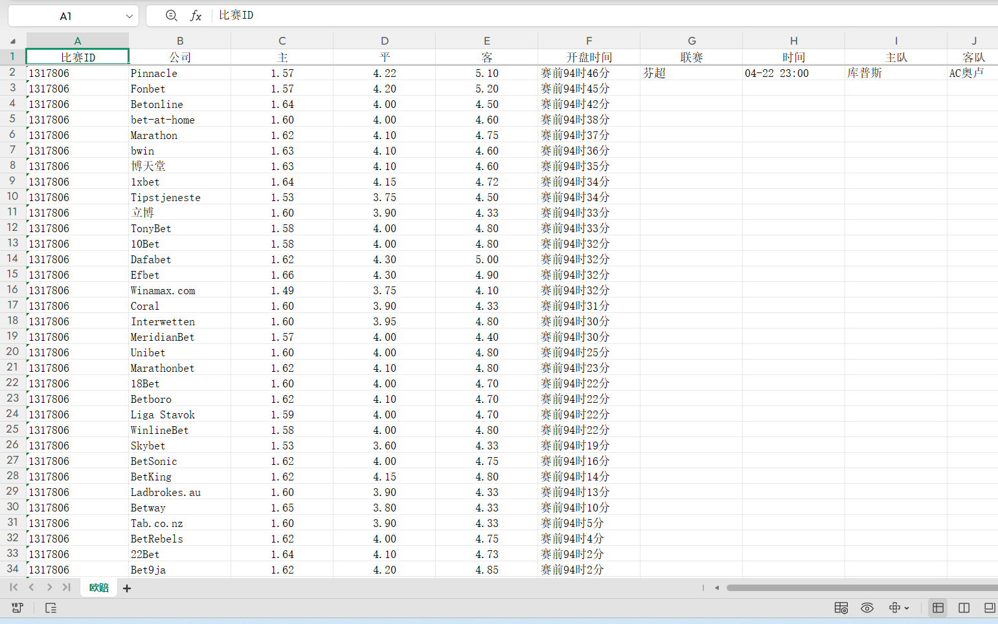This screenshot has height=624, width=998.
Task: Open the reading mode options chevron
Action: coord(907,608)
